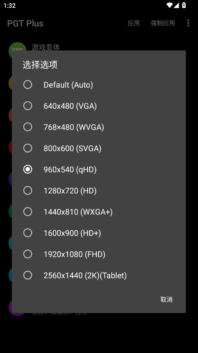Image resolution: width=198 pixels, height=353 pixels.
Task: Open the three-dot overflow menu
Action: tap(188, 23)
